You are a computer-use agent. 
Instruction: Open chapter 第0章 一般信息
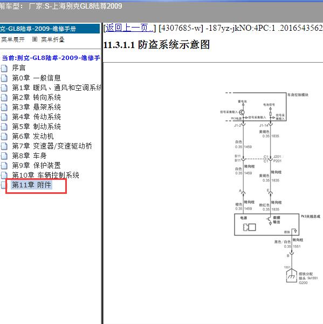(x=36, y=78)
